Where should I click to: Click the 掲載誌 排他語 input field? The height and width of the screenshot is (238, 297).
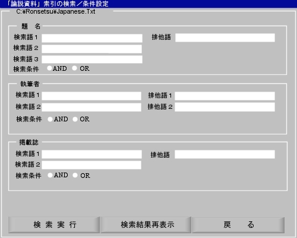pos(225,154)
